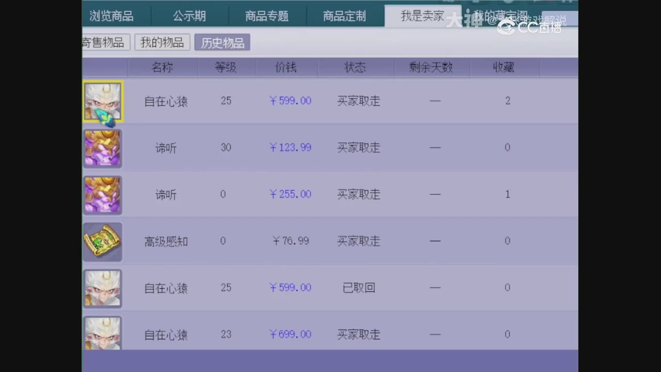
Task: Open the 我的物品 tab
Action: point(162,42)
